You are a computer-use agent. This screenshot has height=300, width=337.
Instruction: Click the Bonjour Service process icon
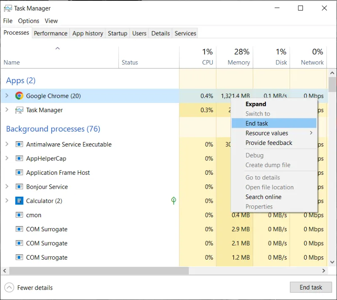(x=19, y=187)
